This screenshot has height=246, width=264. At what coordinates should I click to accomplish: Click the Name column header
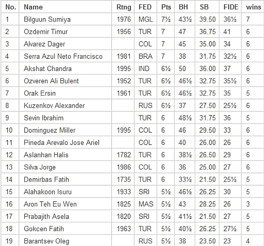(x=33, y=7)
